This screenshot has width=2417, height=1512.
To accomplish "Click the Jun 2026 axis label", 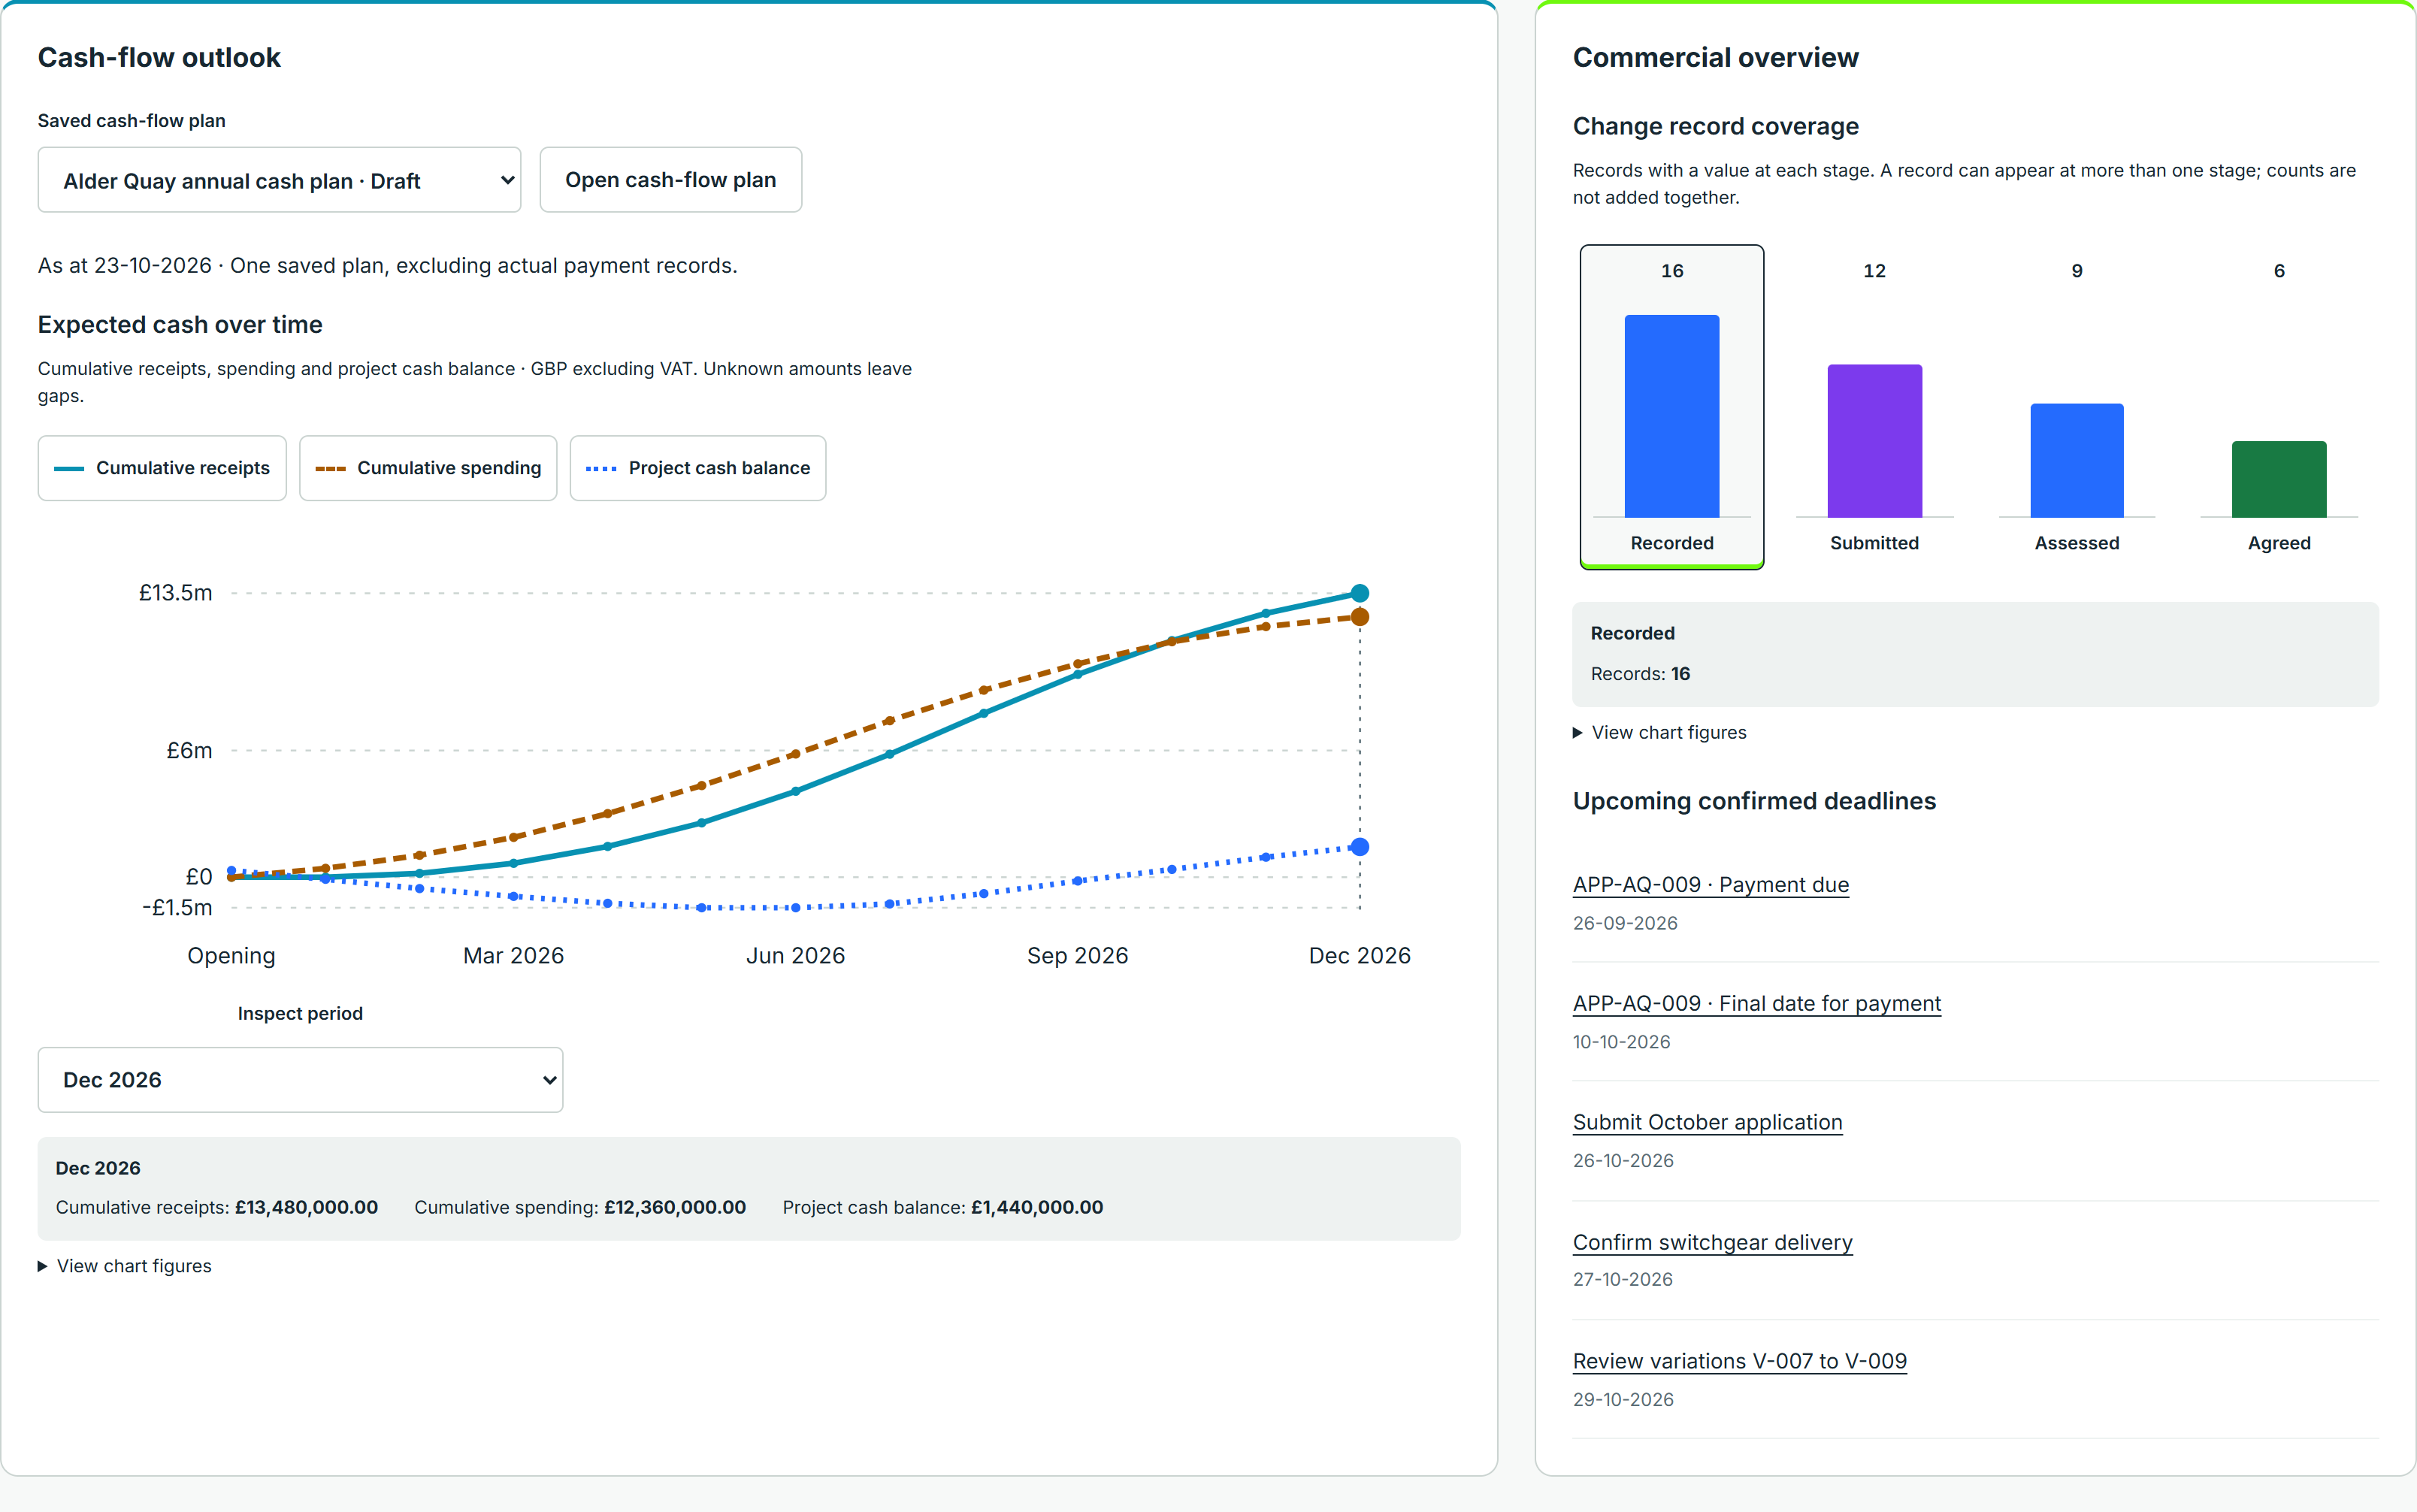I will click(x=795, y=956).
